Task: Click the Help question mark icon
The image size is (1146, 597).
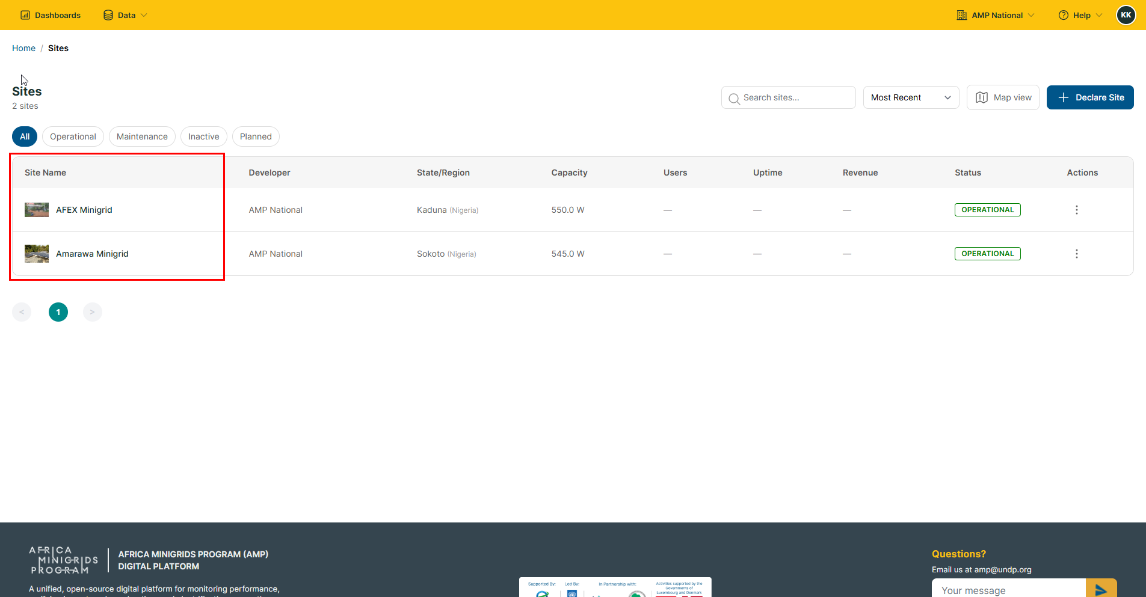Action: pyautogui.click(x=1064, y=15)
